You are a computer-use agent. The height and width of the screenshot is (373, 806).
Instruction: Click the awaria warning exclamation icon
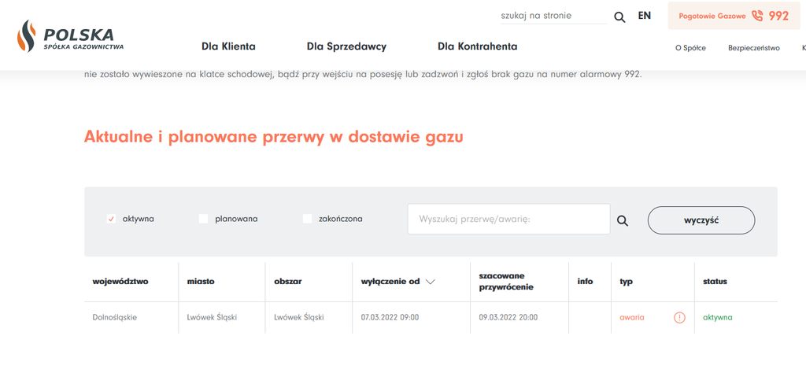pos(679,318)
